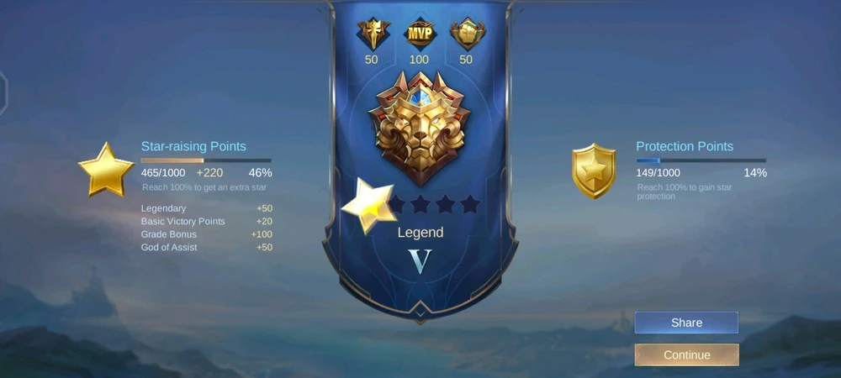Tap the large gold Star-raising star
The height and width of the screenshot is (378, 841).
(106, 170)
